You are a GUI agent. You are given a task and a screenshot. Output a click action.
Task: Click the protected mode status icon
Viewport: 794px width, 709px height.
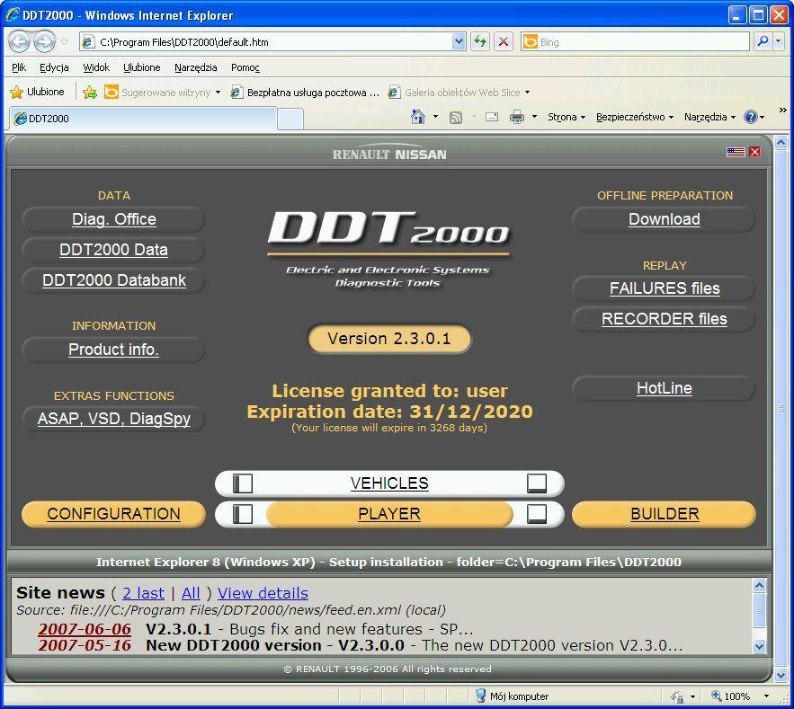tap(677, 696)
